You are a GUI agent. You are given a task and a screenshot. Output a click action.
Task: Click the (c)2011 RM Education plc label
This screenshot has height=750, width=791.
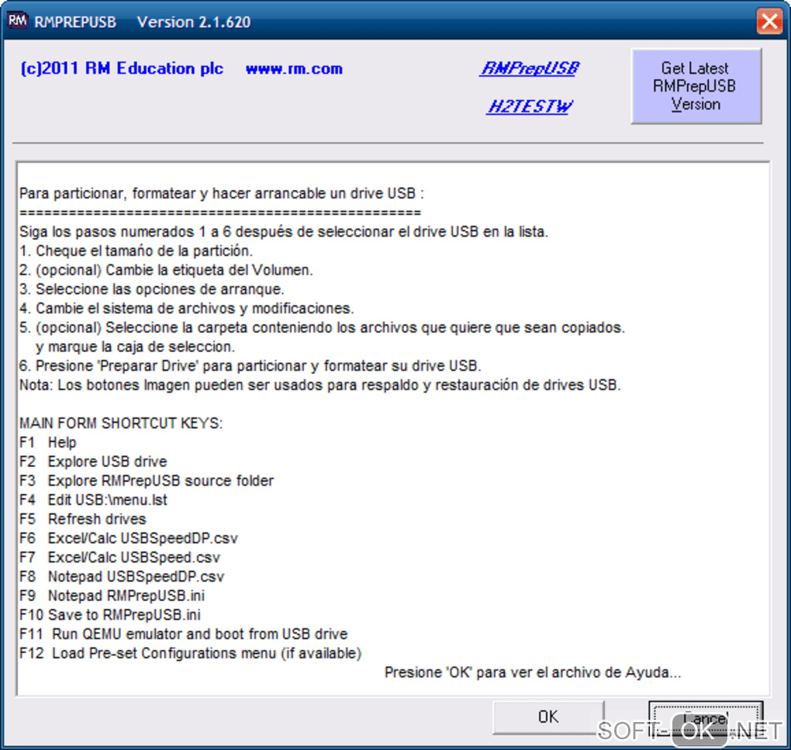pyautogui.click(x=122, y=68)
